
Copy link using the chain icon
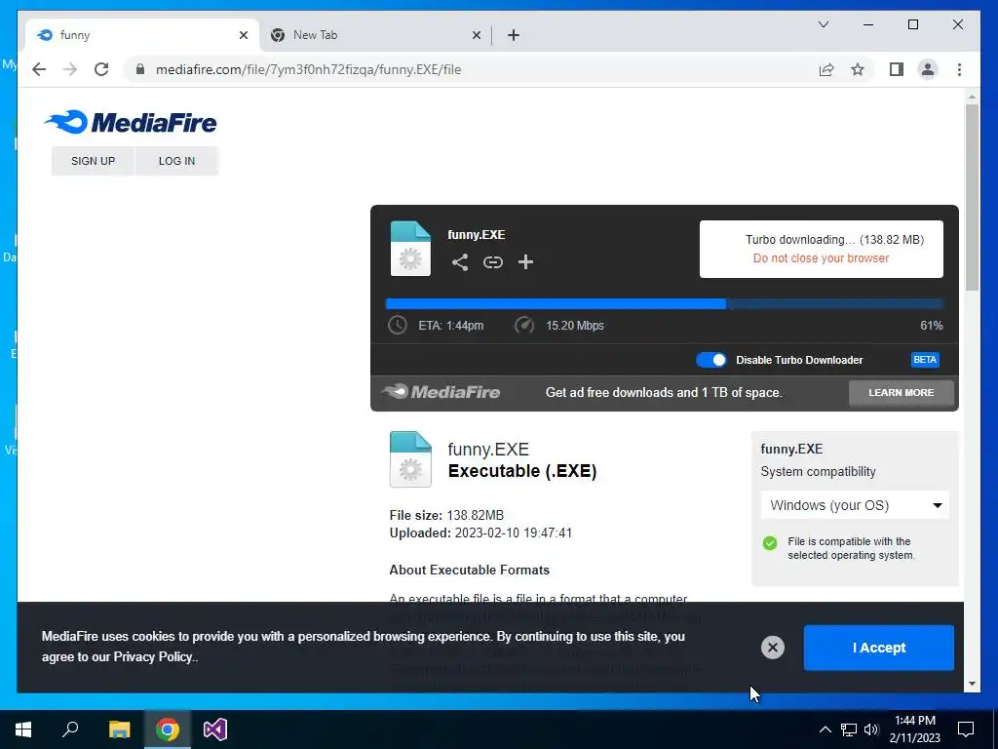[492, 261]
